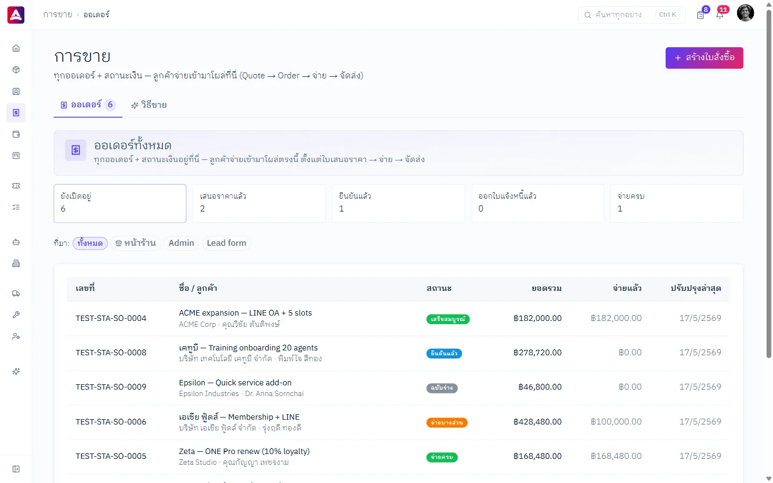This screenshot has width=773, height=483.
Task: Choose the Lead form source filter chip
Action: pos(227,243)
